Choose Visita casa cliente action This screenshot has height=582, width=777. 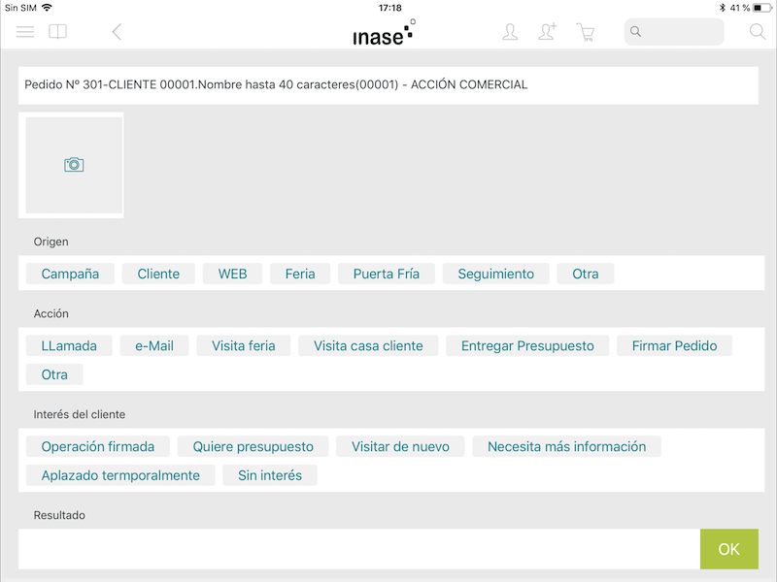pyautogui.click(x=368, y=345)
